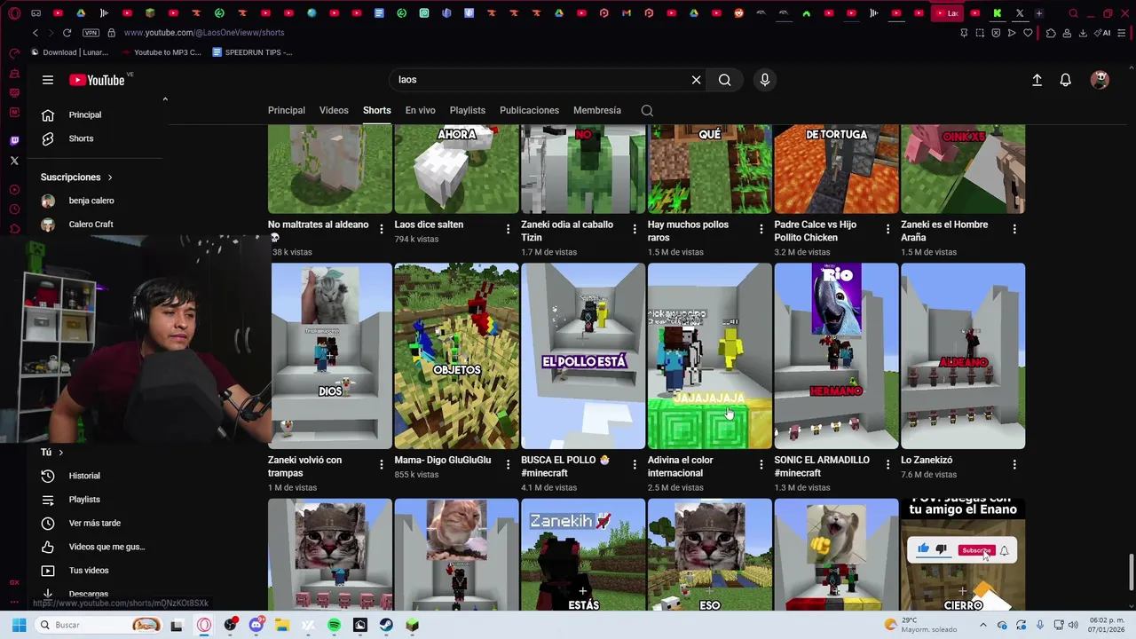The width and height of the screenshot is (1136, 639).
Task: Switch to the Membresía tab
Action: point(597,110)
